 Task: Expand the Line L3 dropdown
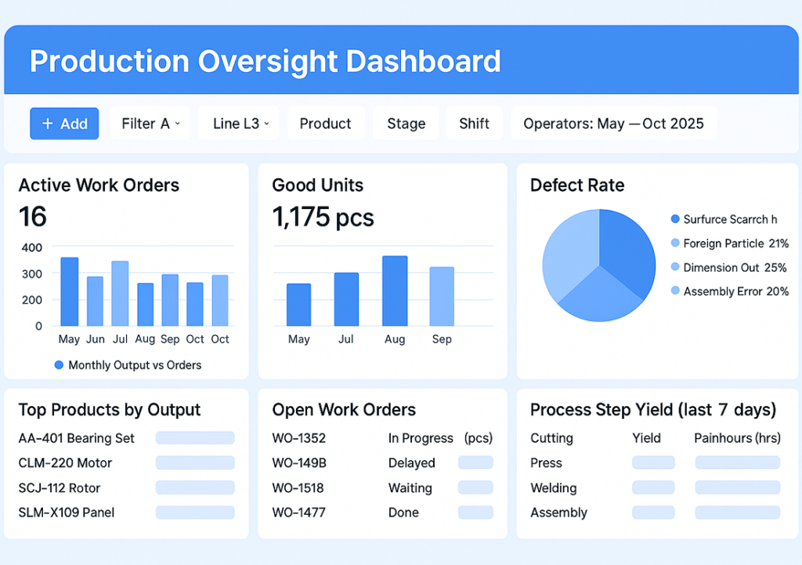[240, 124]
